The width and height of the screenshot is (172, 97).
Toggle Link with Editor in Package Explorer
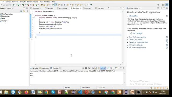[x=24, y=11]
